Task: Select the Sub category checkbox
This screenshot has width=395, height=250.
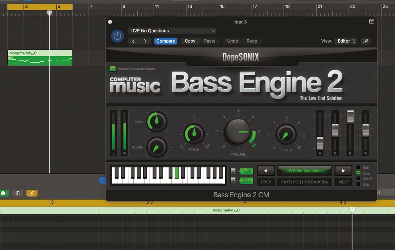Action: point(358,184)
